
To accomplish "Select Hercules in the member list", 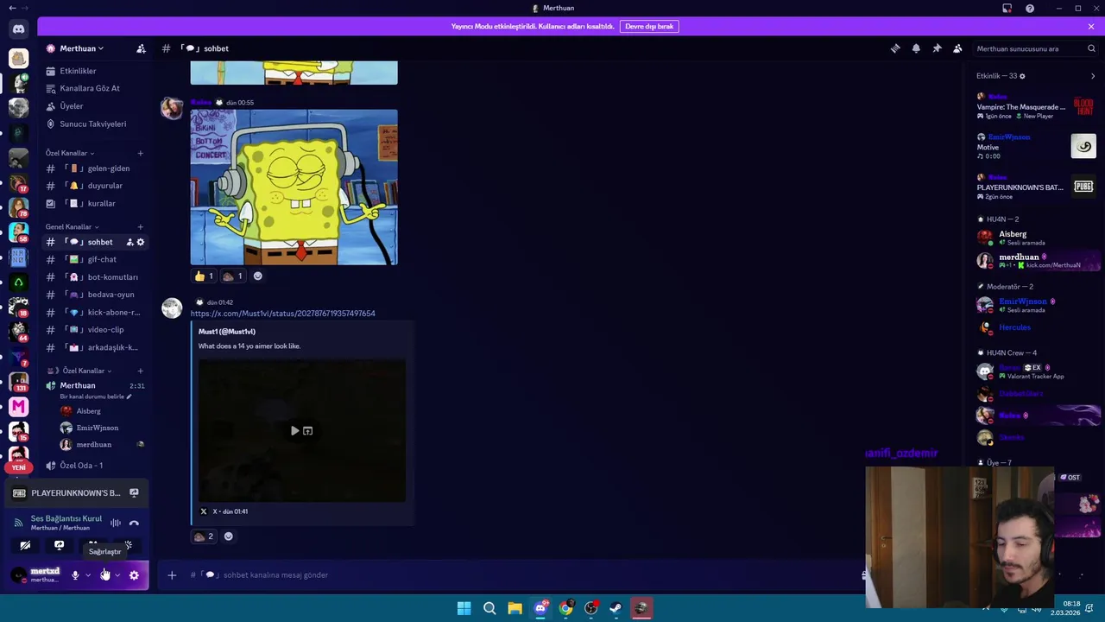I will coord(1014,327).
